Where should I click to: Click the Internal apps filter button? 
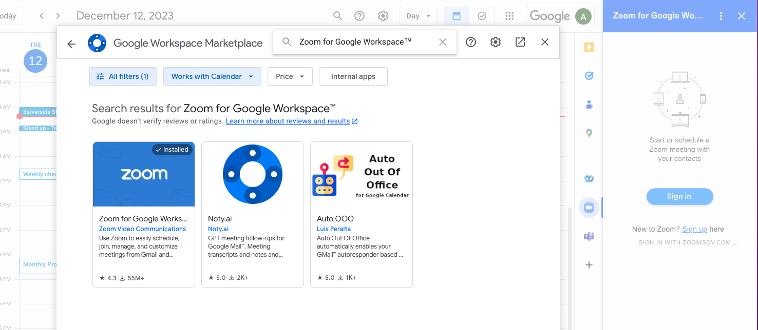[x=353, y=76]
